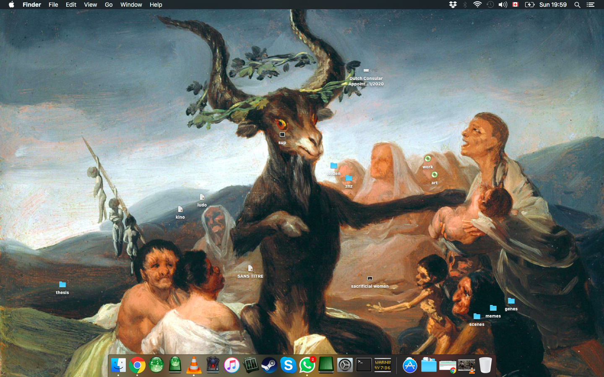
Task: Select the kino document on desktop
Action: 180,209
